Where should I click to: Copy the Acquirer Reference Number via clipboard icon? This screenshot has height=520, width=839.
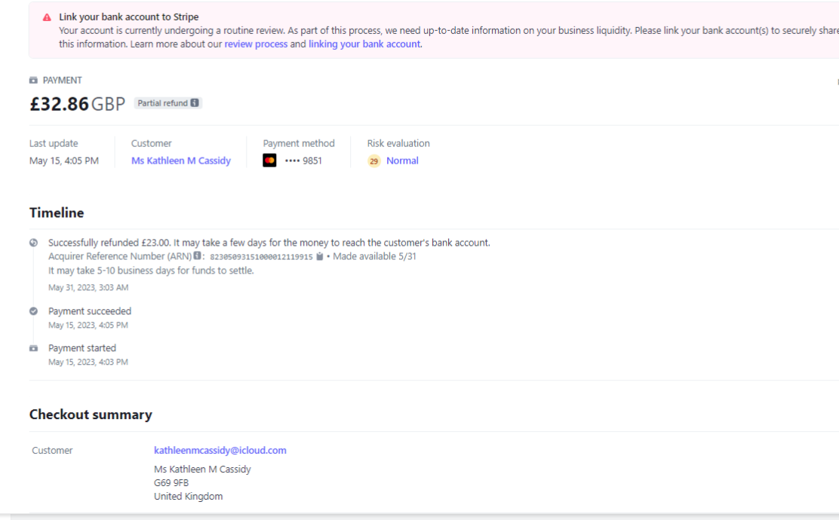(x=320, y=257)
